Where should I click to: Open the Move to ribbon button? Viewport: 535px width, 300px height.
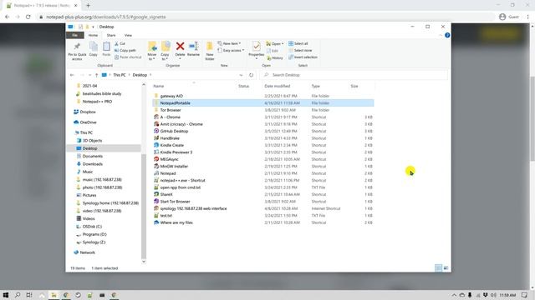coord(152,51)
